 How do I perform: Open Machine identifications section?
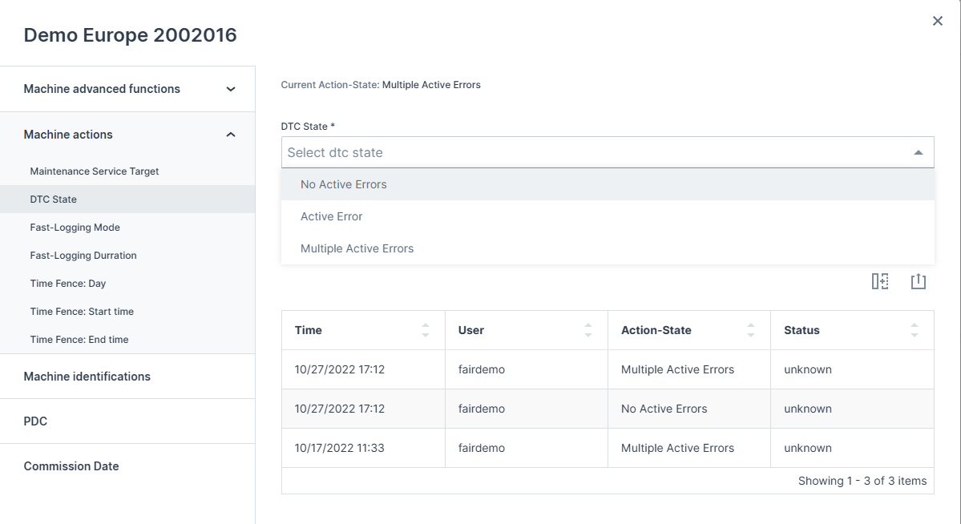(87, 377)
